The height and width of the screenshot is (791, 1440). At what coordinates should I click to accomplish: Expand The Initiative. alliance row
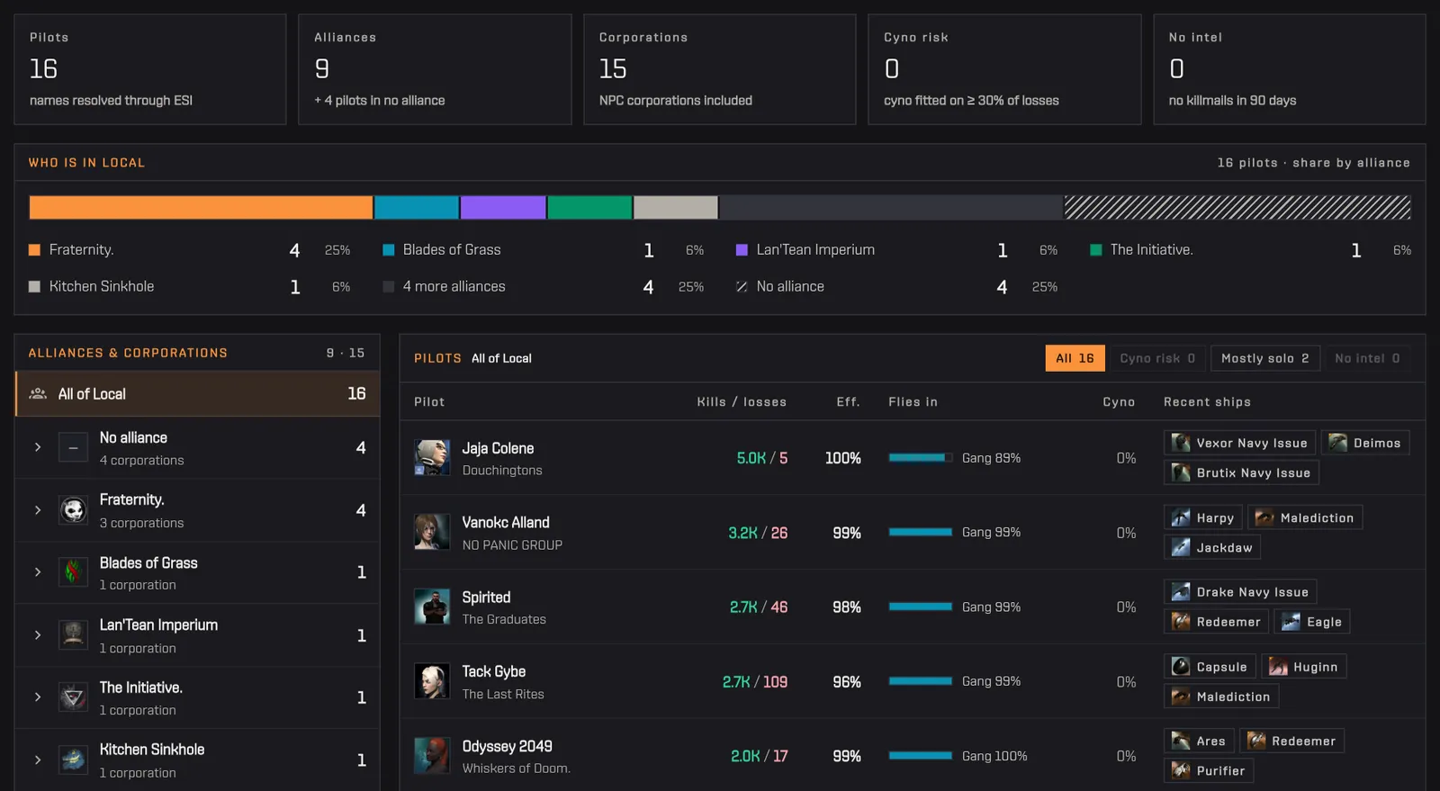coord(38,697)
